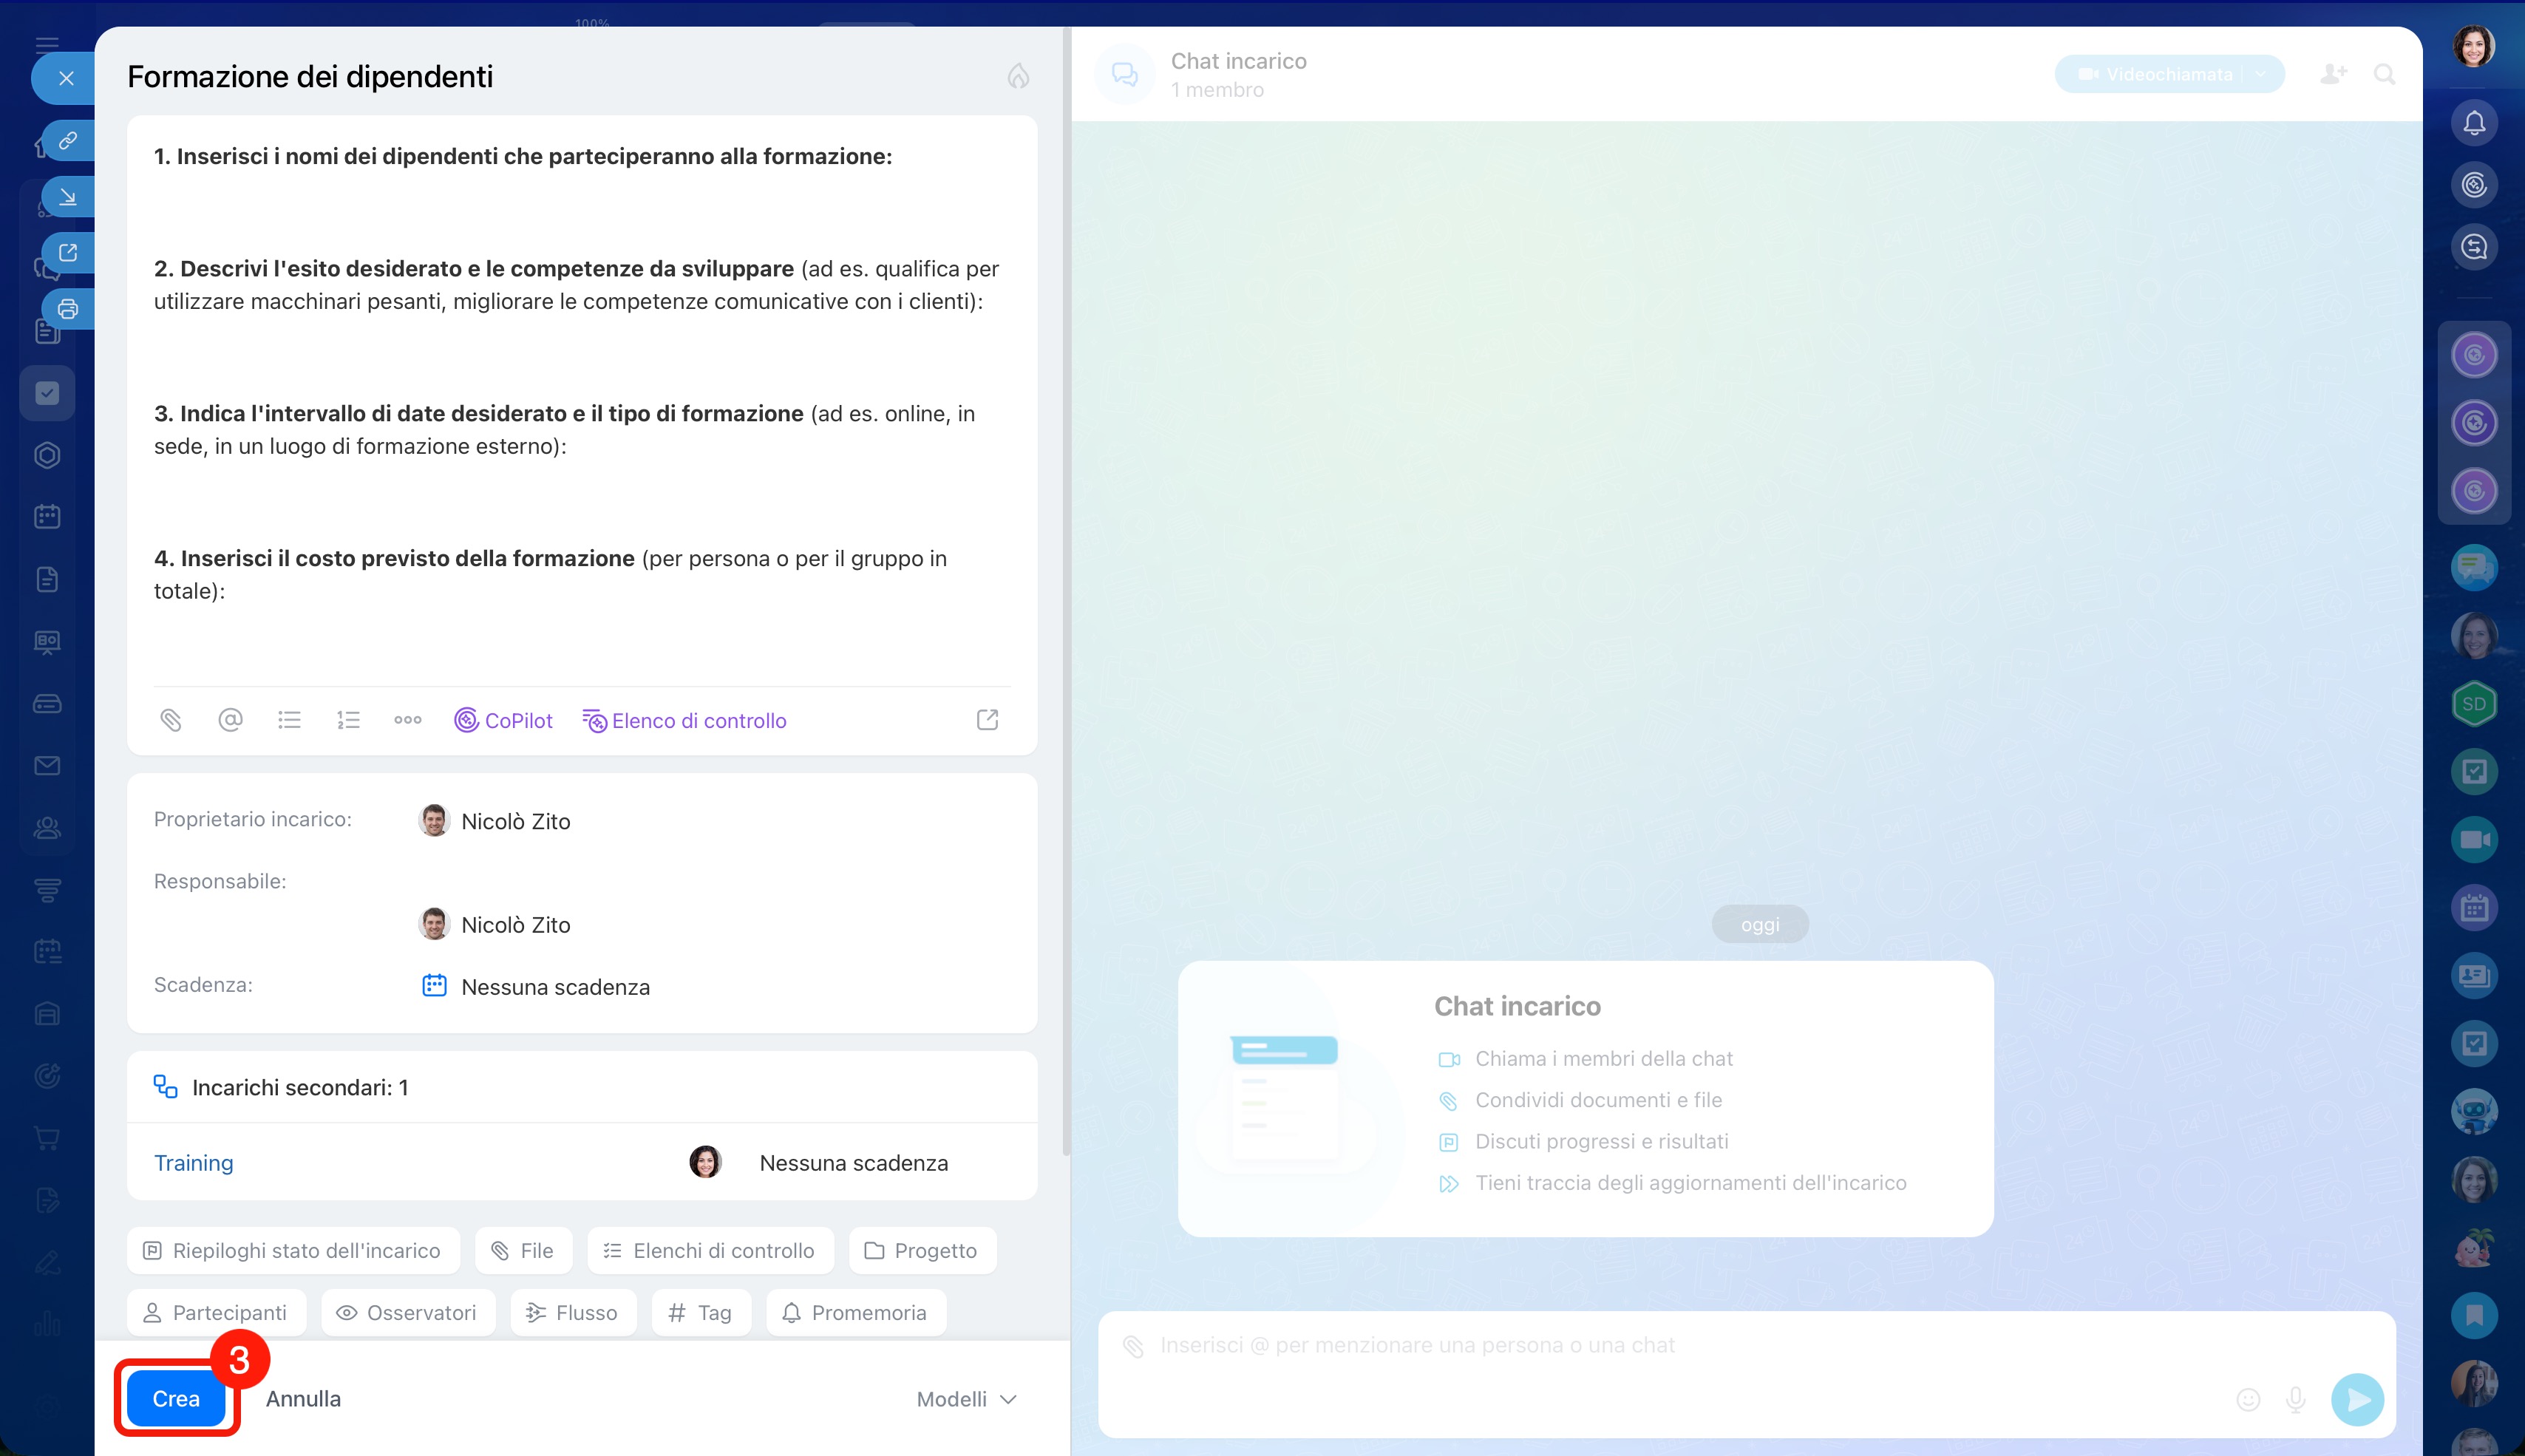Insert a bulleted list in description
Image resolution: width=2525 pixels, height=1456 pixels.
click(289, 720)
